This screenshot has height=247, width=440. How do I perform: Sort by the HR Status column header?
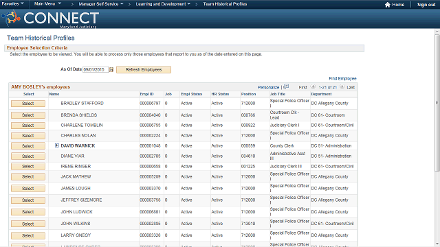pos(220,94)
